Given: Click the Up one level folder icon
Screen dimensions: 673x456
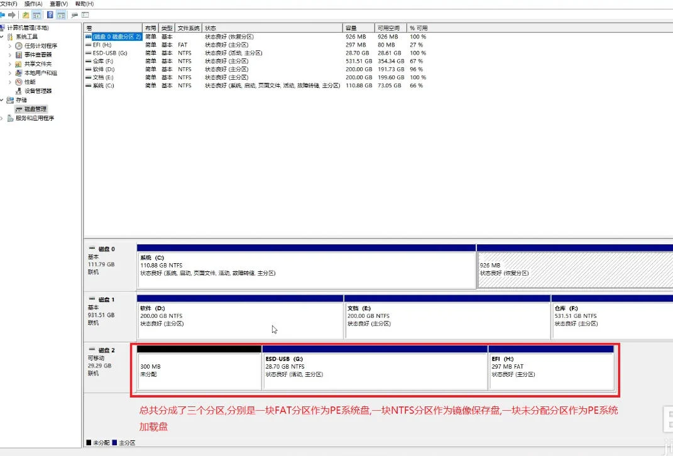Looking at the screenshot, I should coord(26,14).
